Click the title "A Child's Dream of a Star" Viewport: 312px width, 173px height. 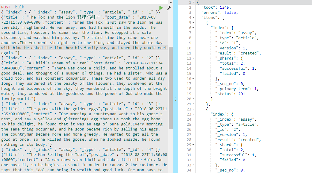[x=58, y=63]
